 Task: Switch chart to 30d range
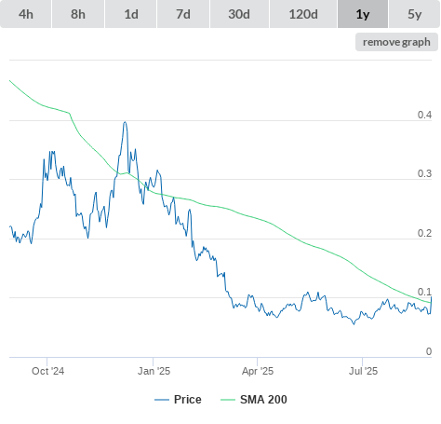[239, 14]
